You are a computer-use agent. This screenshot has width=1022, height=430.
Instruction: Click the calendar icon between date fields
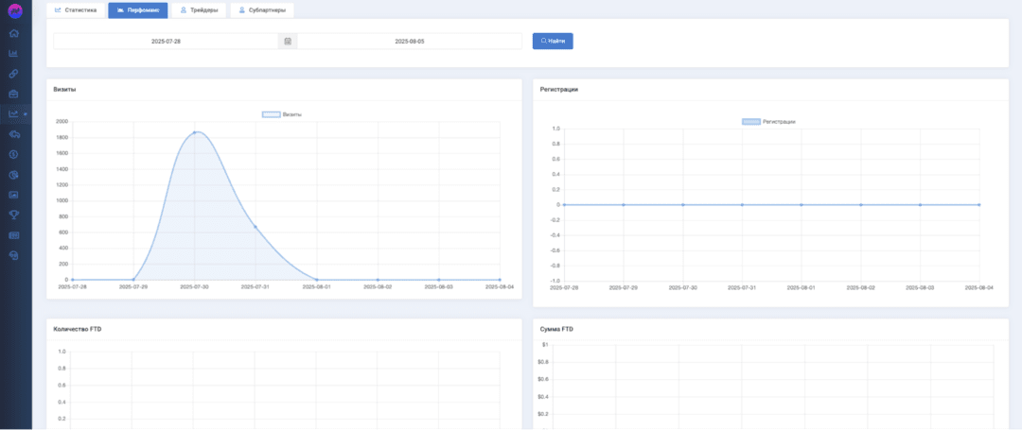pos(288,41)
